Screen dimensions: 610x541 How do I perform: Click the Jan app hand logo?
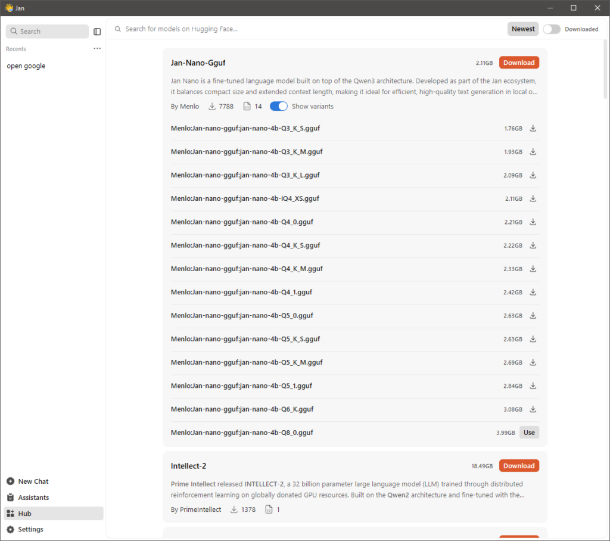click(9, 8)
